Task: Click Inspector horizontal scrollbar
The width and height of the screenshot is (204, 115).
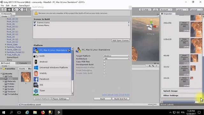Action: tap(179, 102)
